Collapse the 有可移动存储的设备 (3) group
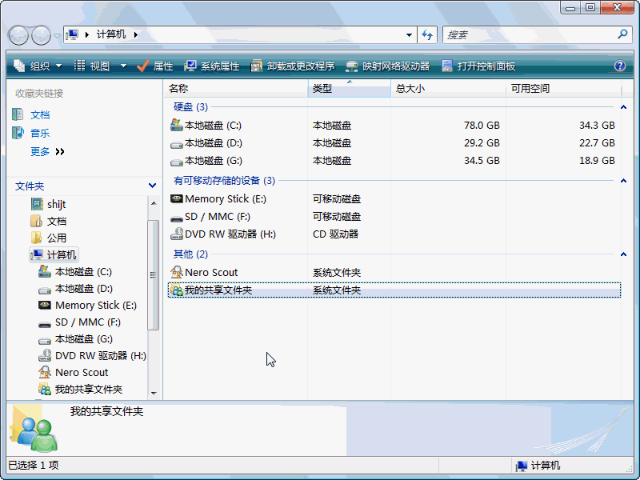 tap(623, 181)
